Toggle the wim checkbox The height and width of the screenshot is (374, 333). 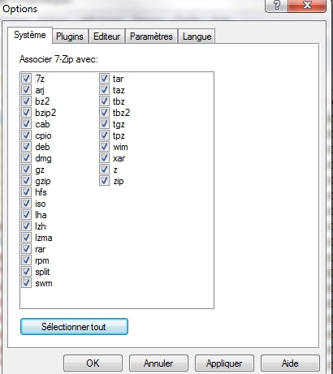point(104,147)
